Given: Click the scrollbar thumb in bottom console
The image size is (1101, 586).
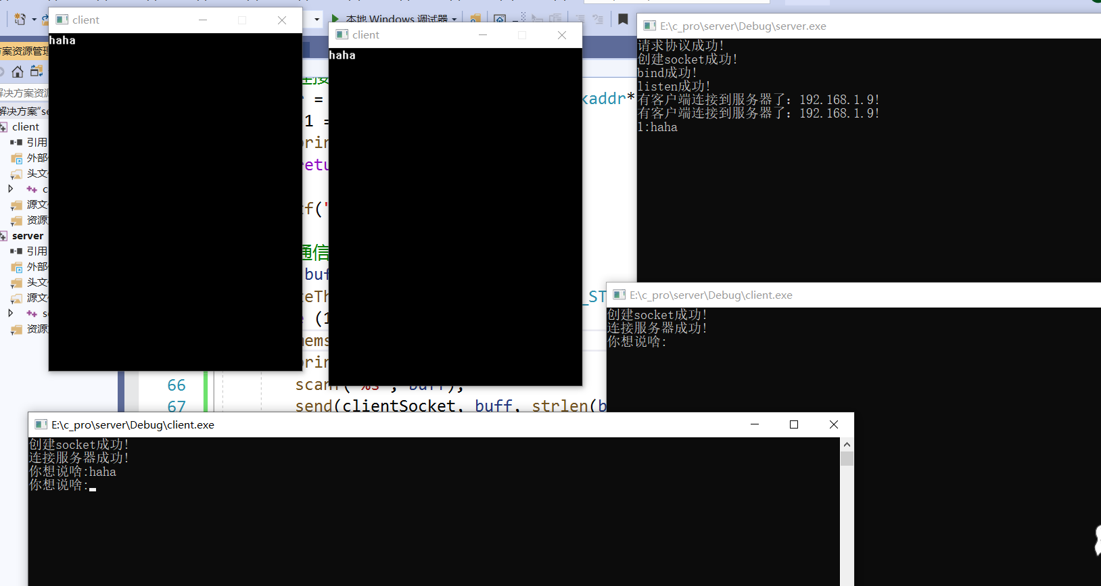Looking at the screenshot, I should pos(847,459).
